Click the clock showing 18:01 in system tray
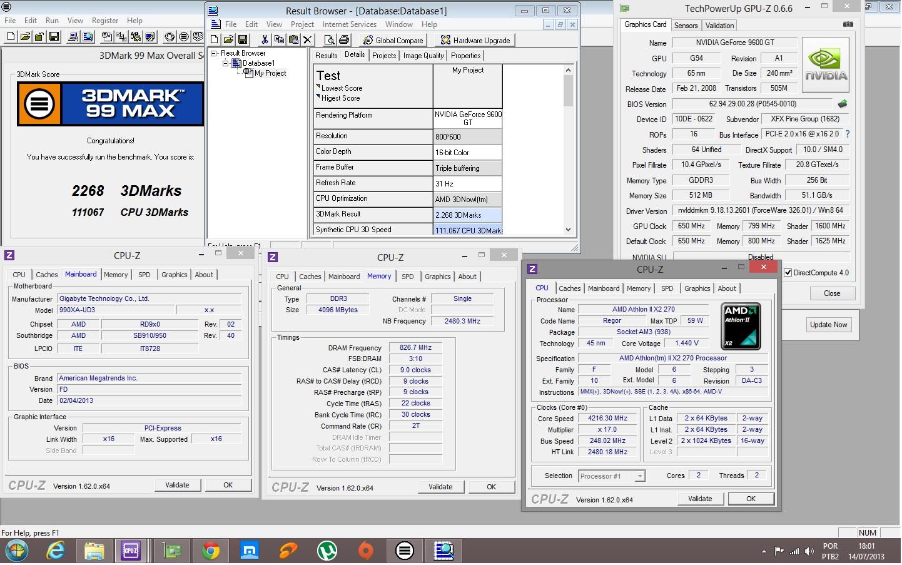902x565 pixels. point(866,546)
